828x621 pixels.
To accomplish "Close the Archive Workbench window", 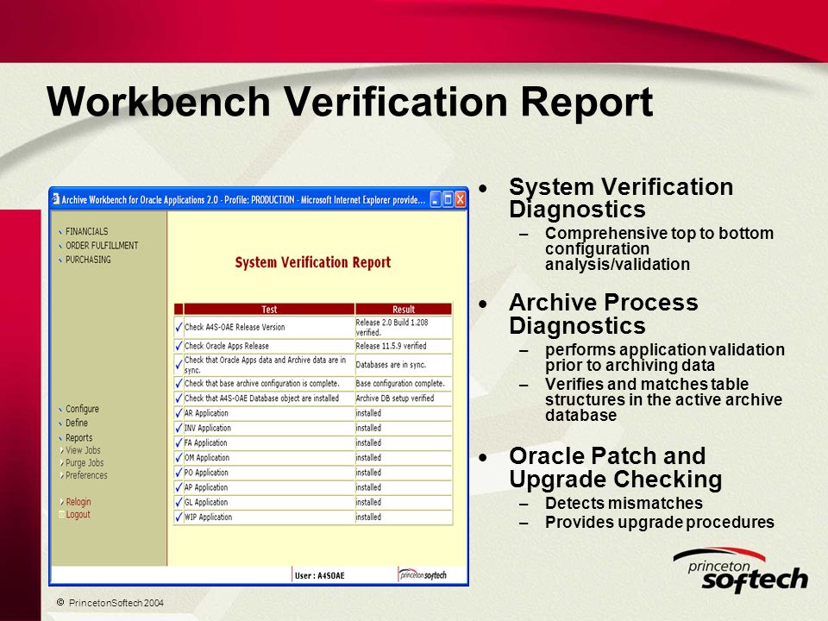I will coord(461,199).
